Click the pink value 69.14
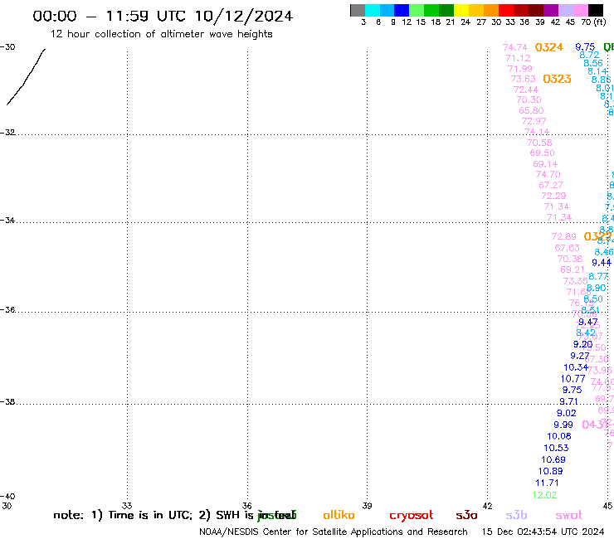614x539 pixels. tap(545, 164)
